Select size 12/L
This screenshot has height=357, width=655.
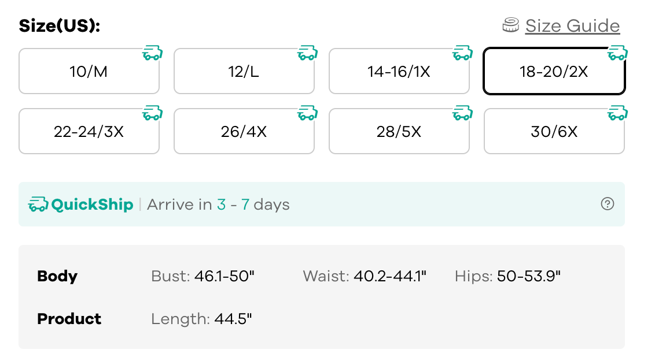(x=244, y=72)
